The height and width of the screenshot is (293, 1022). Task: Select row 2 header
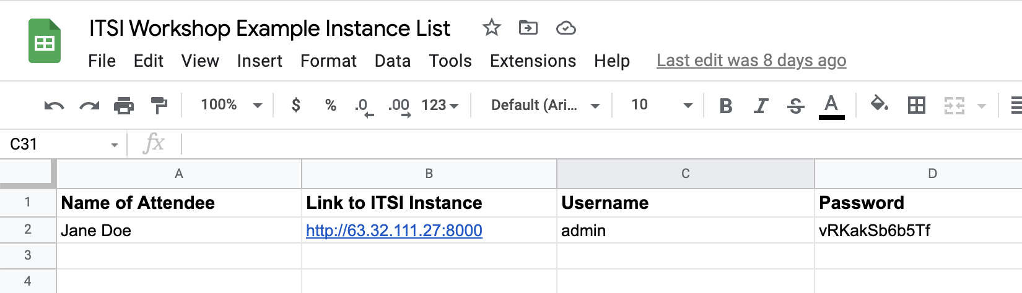(x=28, y=230)
